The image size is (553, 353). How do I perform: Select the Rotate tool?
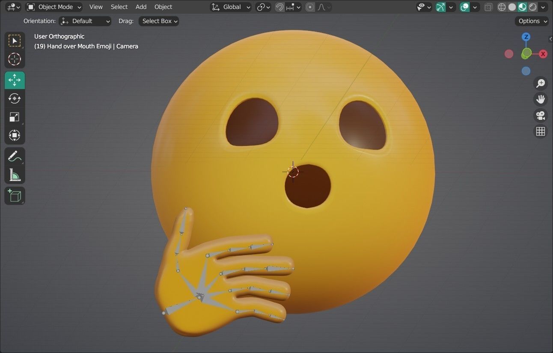(x=15, y=98)
